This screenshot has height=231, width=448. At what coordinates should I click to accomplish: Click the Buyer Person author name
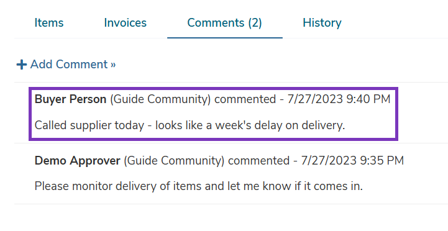pos(70,99)
